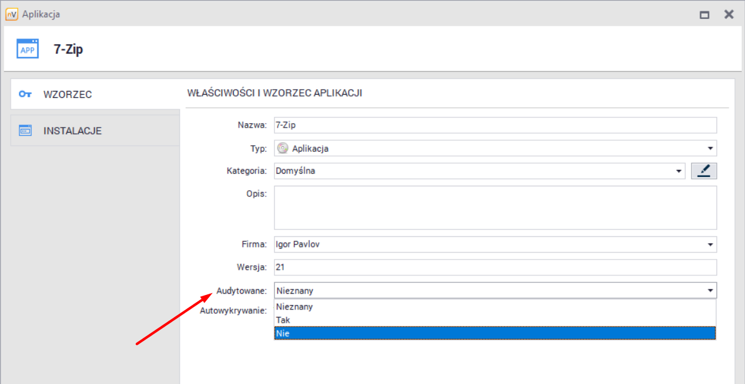Viewport: 745px width, 384px height.
Task: Click into the Nazwa text field
Action: pyautogui.click(x=495, y=125)
